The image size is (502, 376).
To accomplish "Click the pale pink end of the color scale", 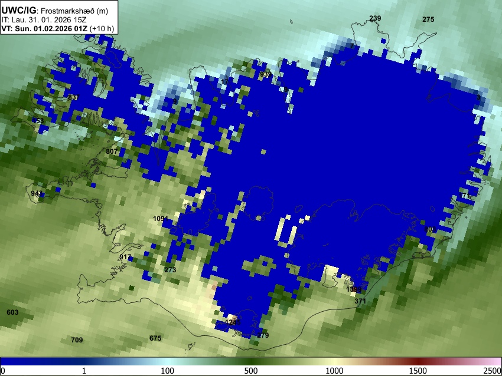I will point(495,361).
